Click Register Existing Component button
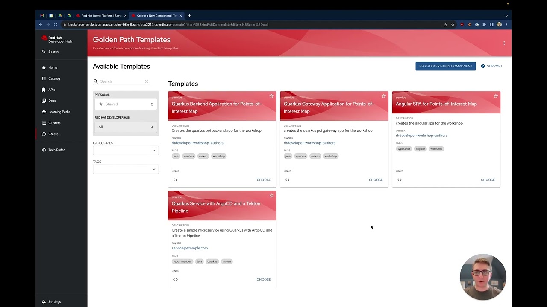Image resolution: width=547 pixels, height=307 pixels. 446,66
